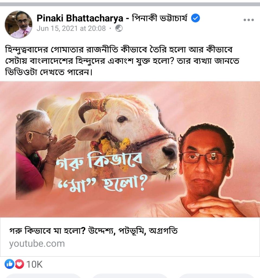Click the Jun 15, 2021 at 20:08 timestamp
260x278 pixels.
tap(71, 28)
